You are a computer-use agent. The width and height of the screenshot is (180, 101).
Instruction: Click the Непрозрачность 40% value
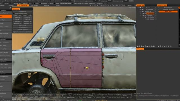pyautogui.click(x=126, y=1)
